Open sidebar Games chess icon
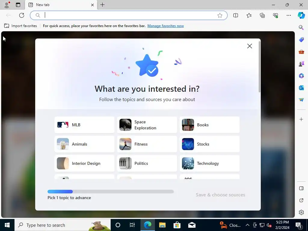Viewport: 308px width, 231px height. tap(301, 64)
